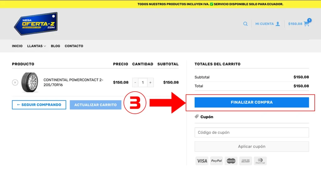Navigate to the Contacto page

tap(74, 46)
